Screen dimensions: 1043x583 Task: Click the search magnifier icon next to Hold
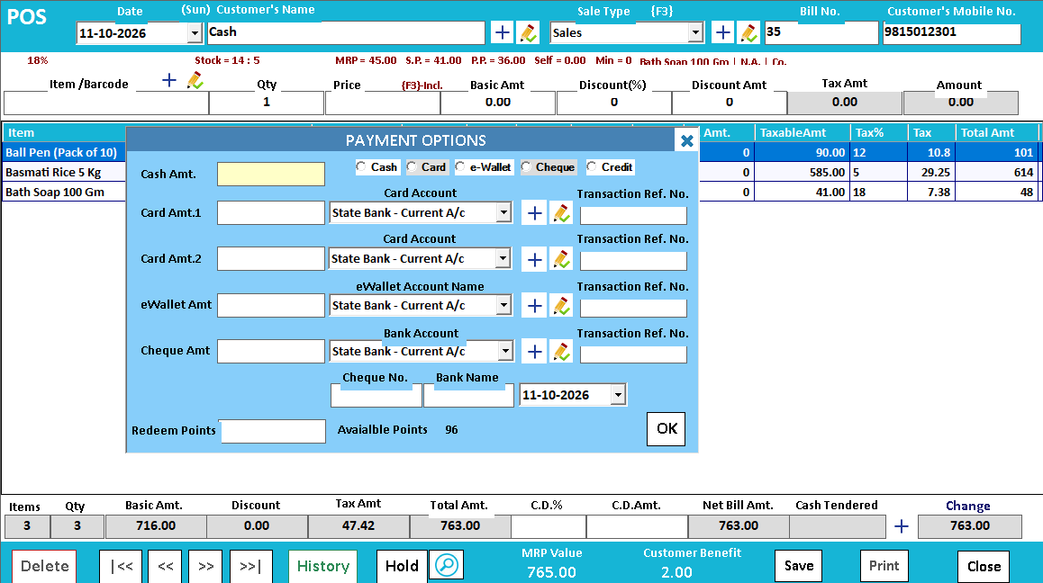447,566
